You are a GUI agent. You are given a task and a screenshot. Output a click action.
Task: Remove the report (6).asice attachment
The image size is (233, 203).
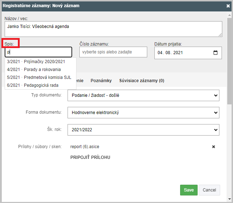(214, 147)
